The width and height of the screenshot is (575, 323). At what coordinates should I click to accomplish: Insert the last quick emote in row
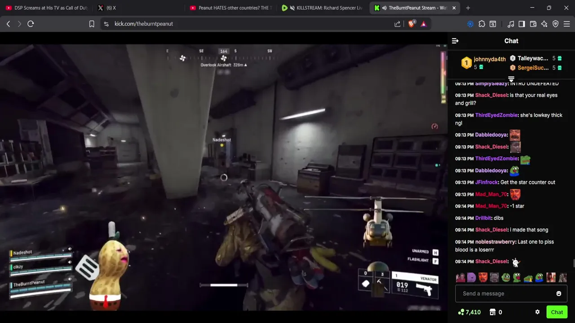tap(562, 278)
